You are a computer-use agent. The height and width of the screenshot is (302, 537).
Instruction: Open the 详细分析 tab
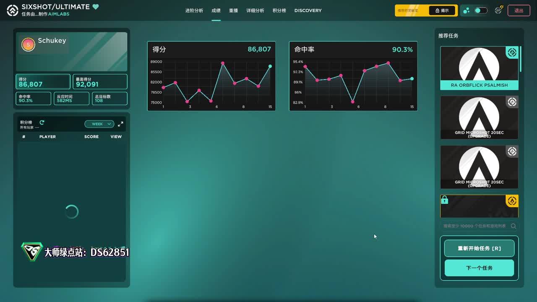(255, 10)
